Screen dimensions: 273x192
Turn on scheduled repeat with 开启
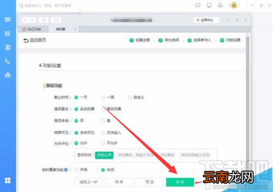[x=76, y=169]
